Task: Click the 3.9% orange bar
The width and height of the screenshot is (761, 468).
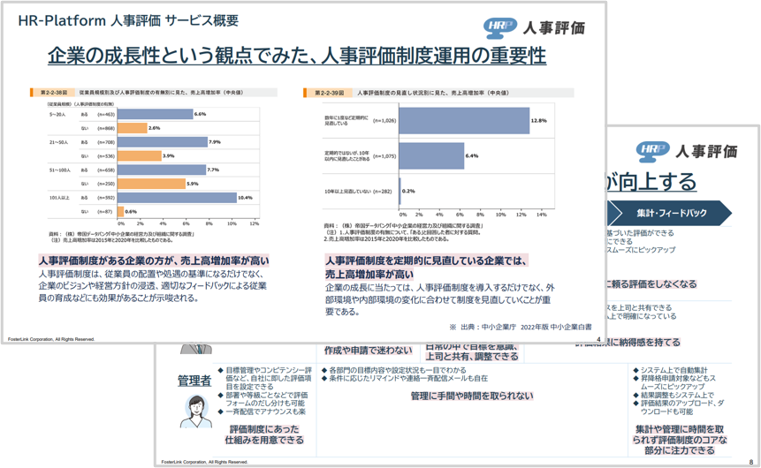Action: [140, 155]
